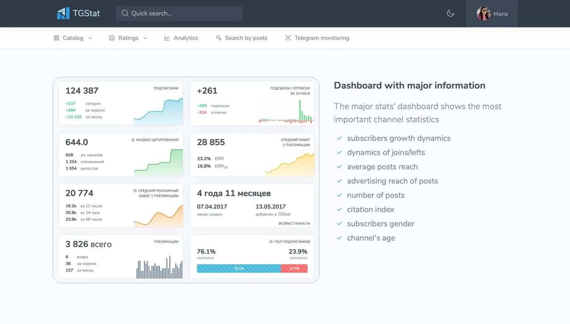Click the Analytics line-chart icon
Image resolution: width=570 pixels, height=324 pixels.
tap(167, 38)
